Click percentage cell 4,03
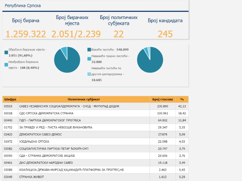The width and height of the screenshot is (242, 181). click(182, 142)
